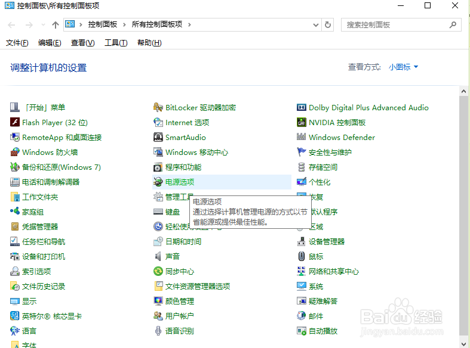Open the 工具(T) menu

click(x=116, y=43)
